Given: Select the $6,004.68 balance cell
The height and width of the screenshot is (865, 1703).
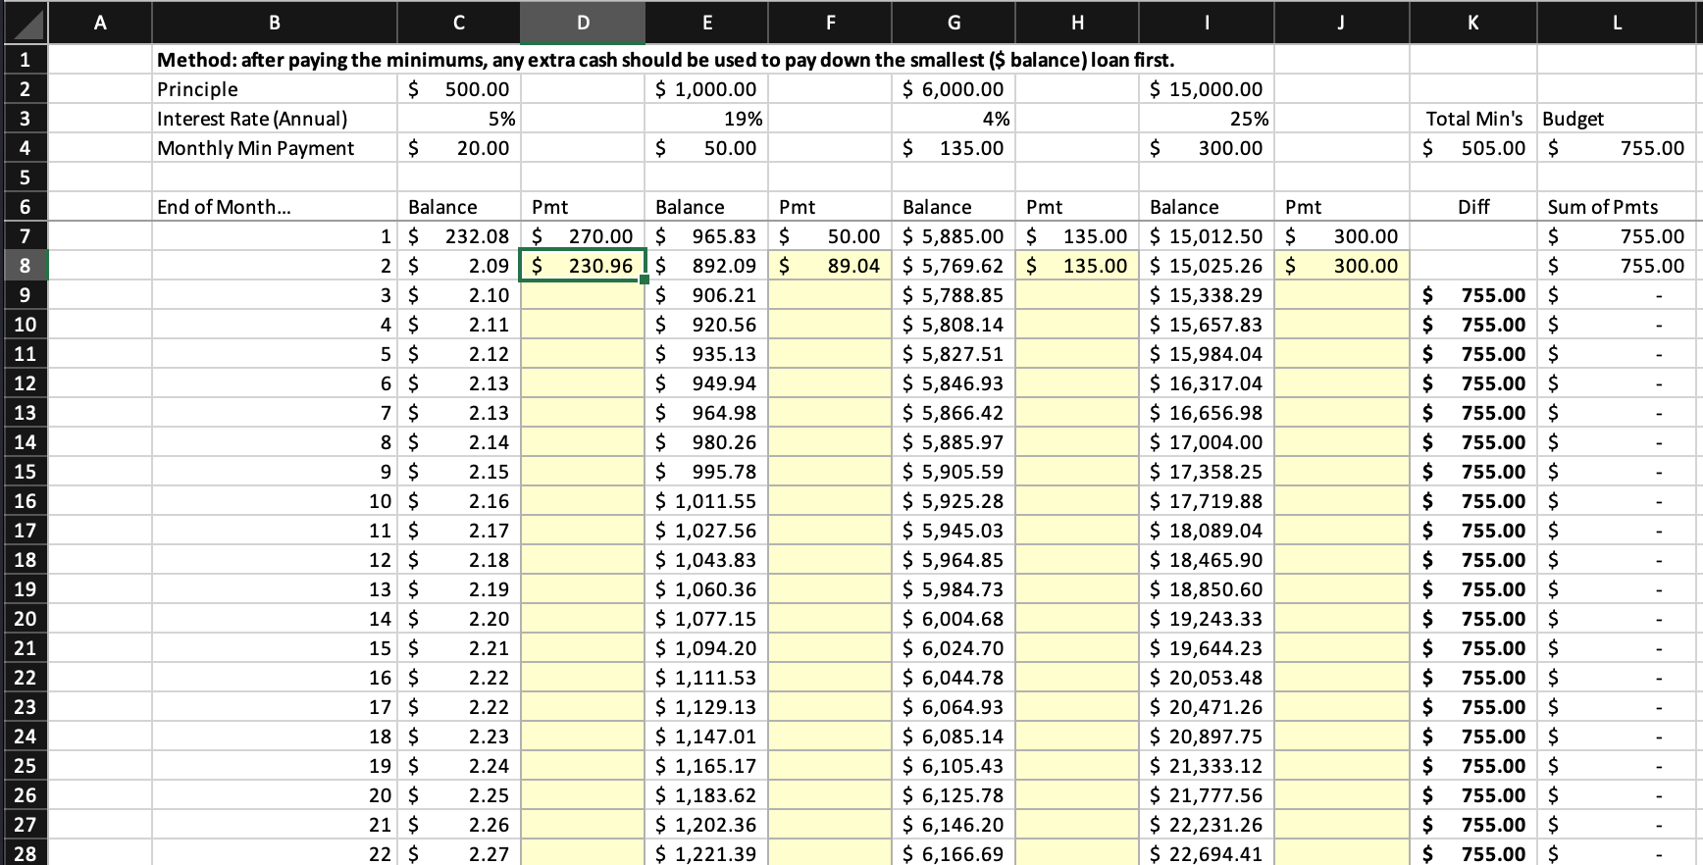Looking at the screenshot, I should tap(954, 619).
